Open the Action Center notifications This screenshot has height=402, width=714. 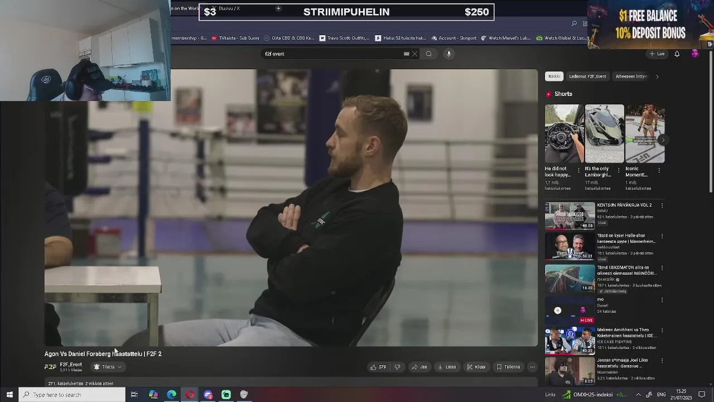click(703, 395)
